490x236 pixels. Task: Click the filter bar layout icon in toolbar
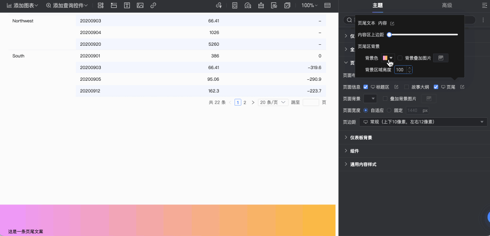(101, 5)
